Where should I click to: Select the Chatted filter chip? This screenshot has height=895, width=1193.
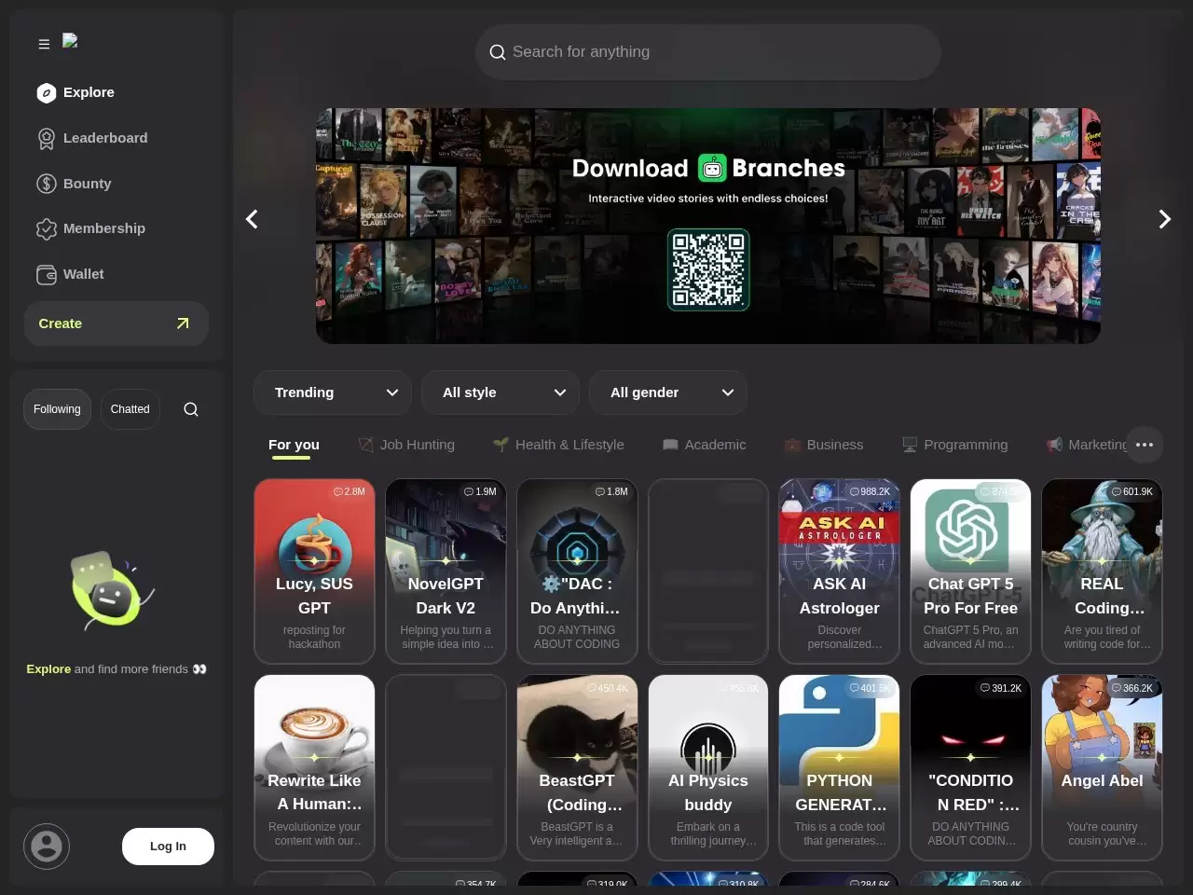click(x=130, y=409)
